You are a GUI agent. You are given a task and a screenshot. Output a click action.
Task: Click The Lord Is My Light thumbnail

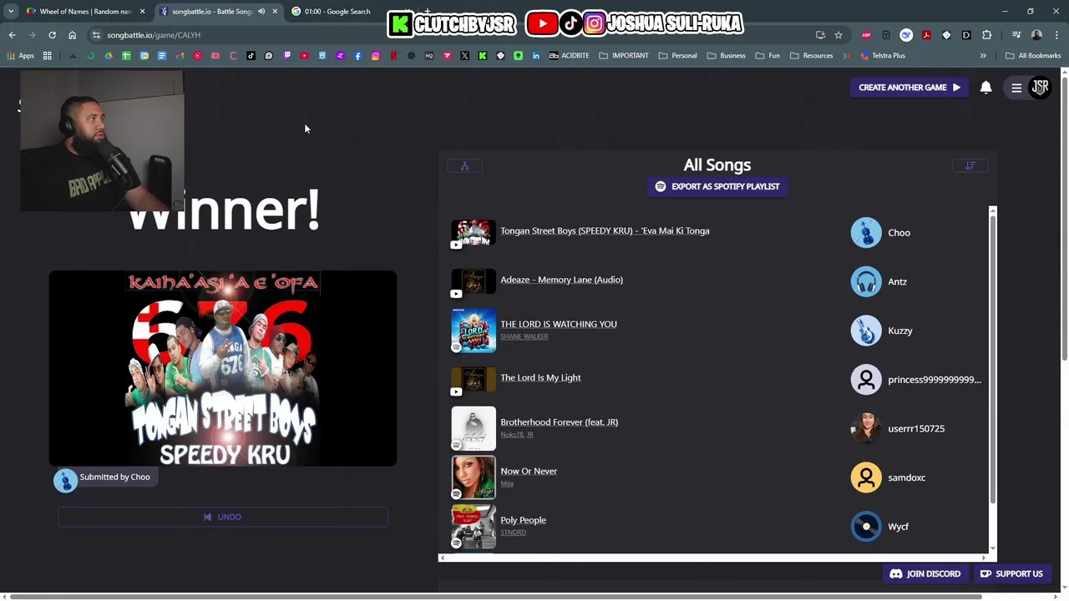click(x=474, y=380)
